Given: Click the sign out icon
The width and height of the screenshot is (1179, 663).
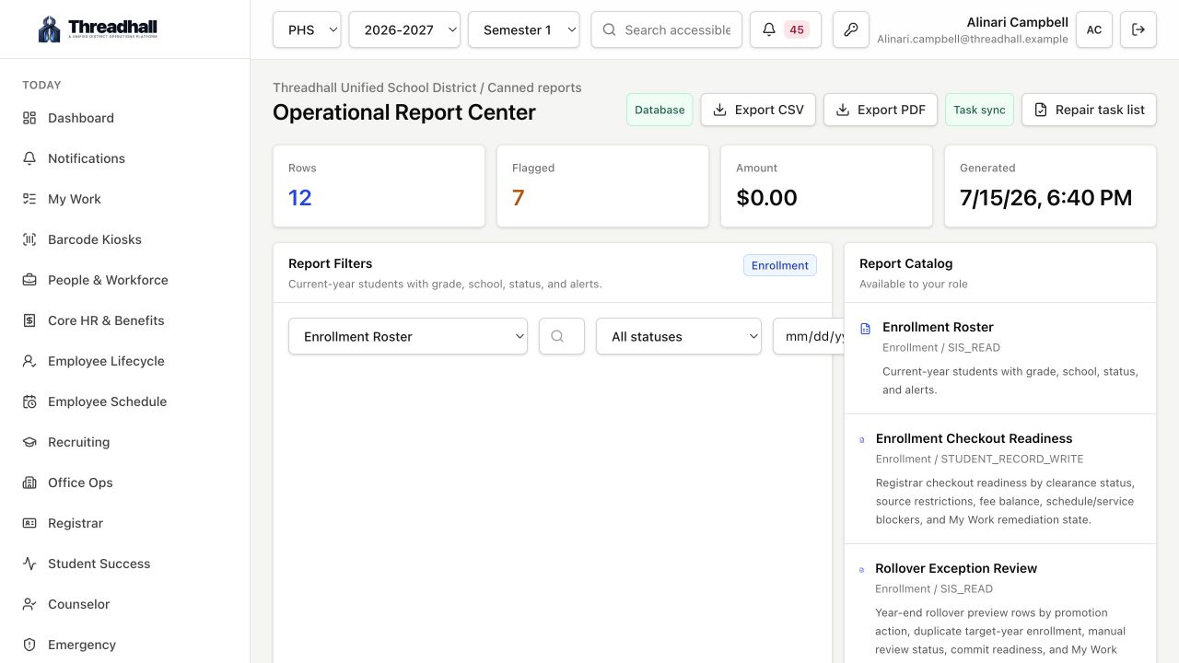Looking at the screenshot, I should [x=1138, y=29].
